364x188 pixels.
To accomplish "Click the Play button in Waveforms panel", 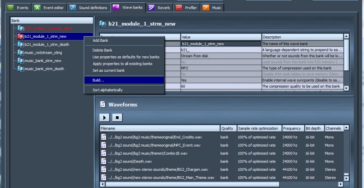I will tap(104, 118).
